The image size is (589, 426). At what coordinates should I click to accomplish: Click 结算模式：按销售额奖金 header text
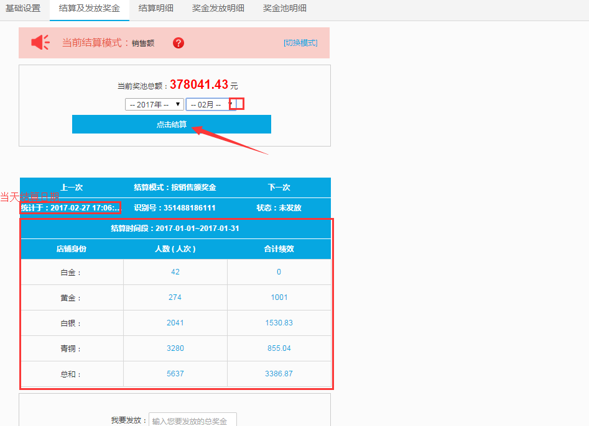(175, 187)
